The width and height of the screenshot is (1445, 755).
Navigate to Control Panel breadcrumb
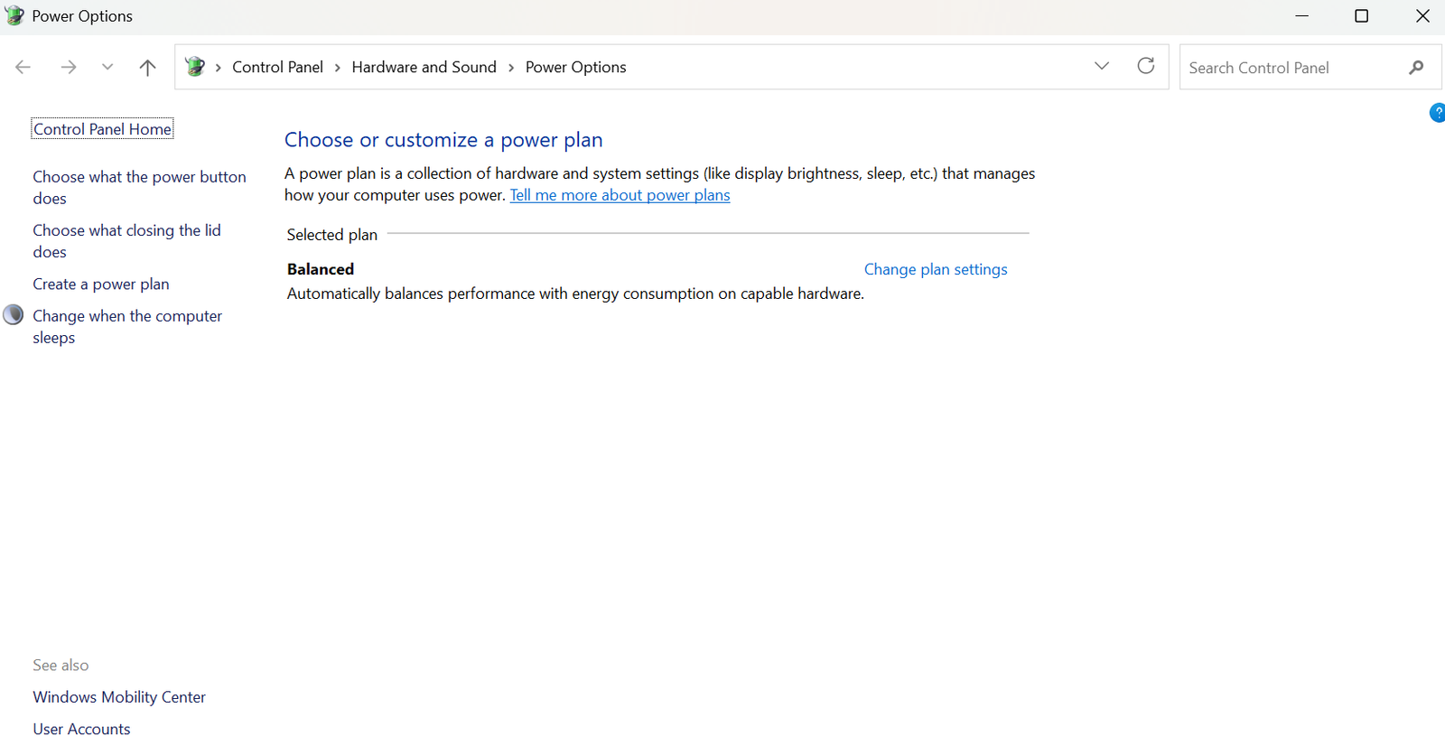[x=277, y=67]
